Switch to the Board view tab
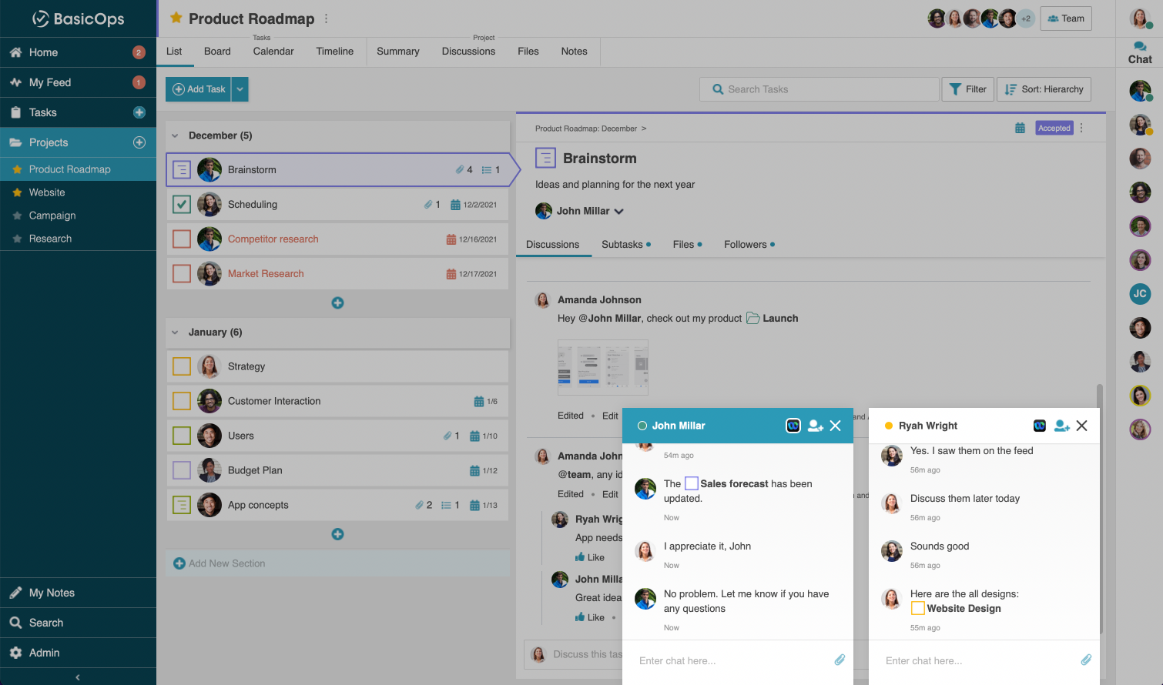The height and width of the screenshot is (685, 1163). click(x=217, y=52)
